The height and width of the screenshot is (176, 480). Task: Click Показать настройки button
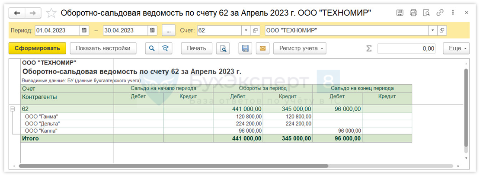click(x=103, y=48)
